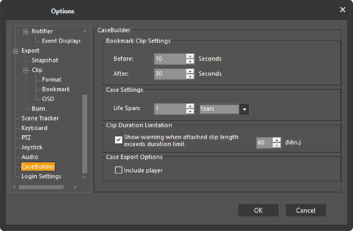Image resolution: width=353 pixels, height=231 pixels.
Task: Close the Options dialog with X
Action: [x=342, y=10]
